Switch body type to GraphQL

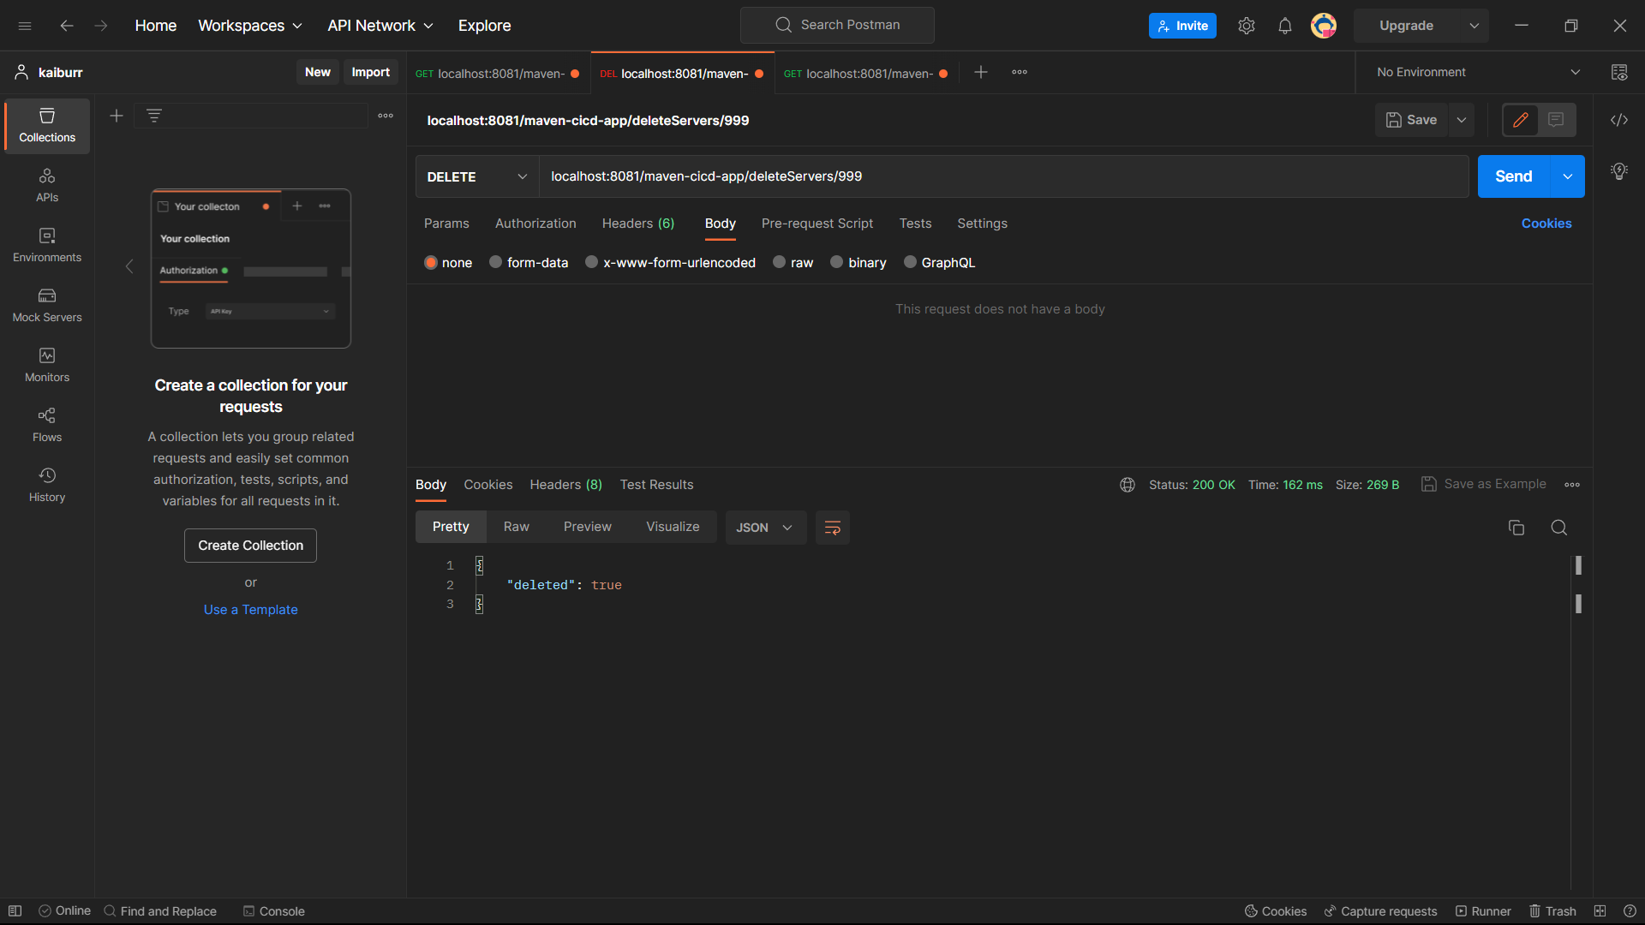pyautogui.click(x=911, y=262)
